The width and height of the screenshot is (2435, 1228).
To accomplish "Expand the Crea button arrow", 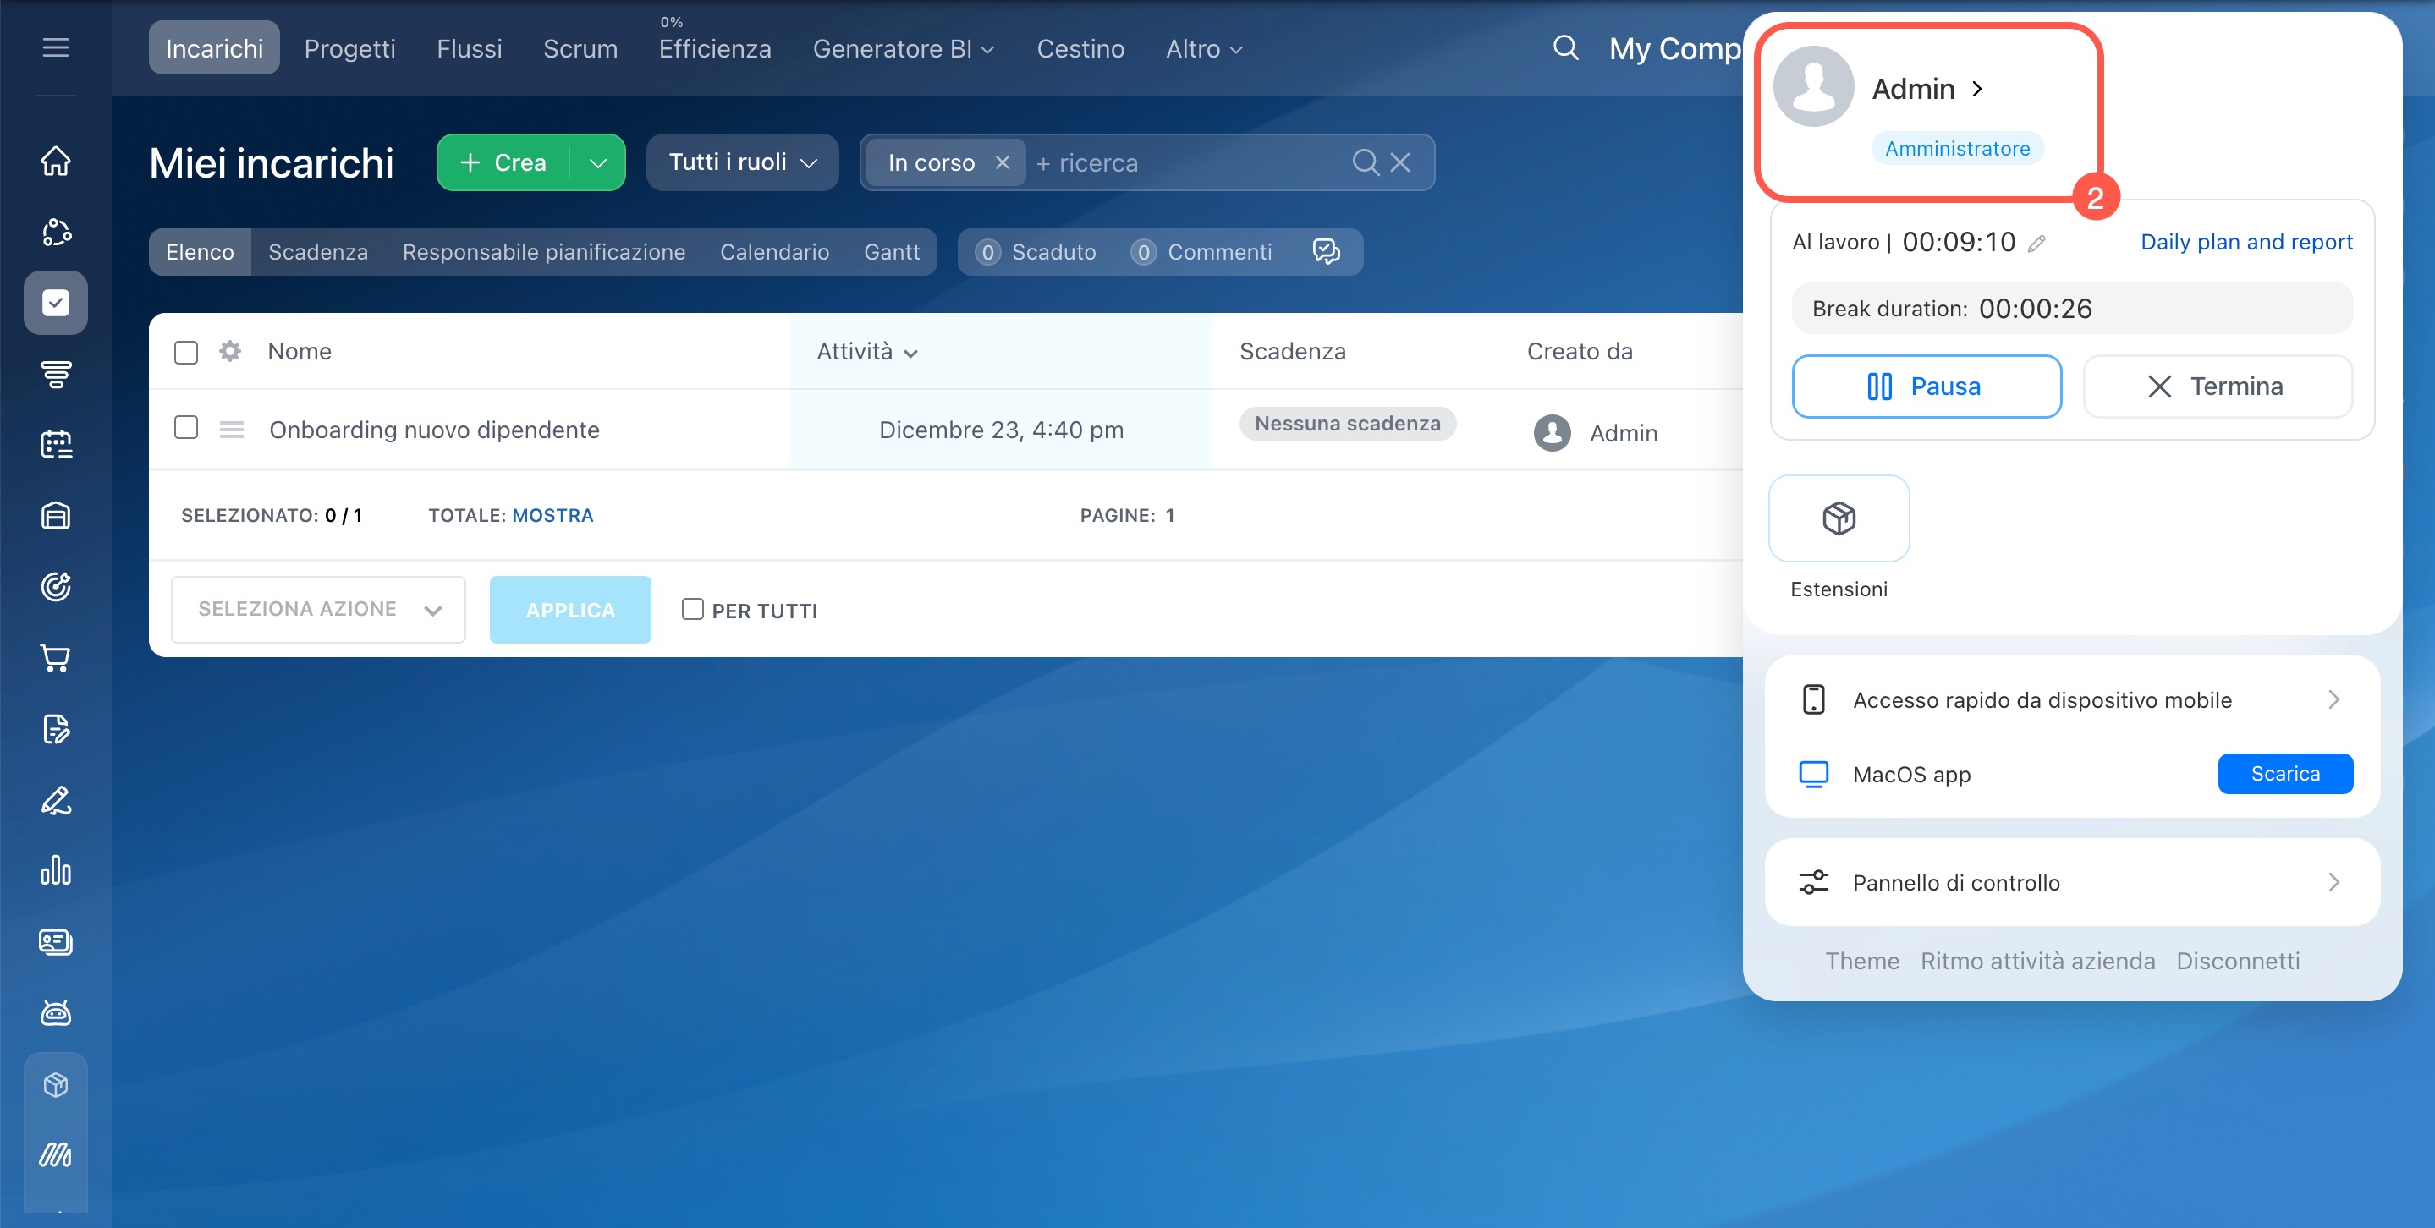I will pos(597,162).
